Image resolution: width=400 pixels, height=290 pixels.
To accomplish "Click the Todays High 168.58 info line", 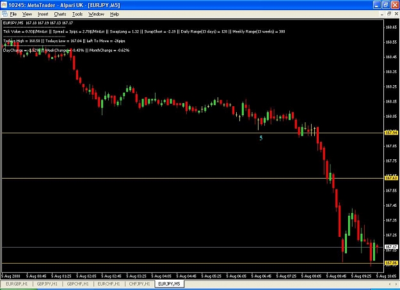I will click(64, 41).
